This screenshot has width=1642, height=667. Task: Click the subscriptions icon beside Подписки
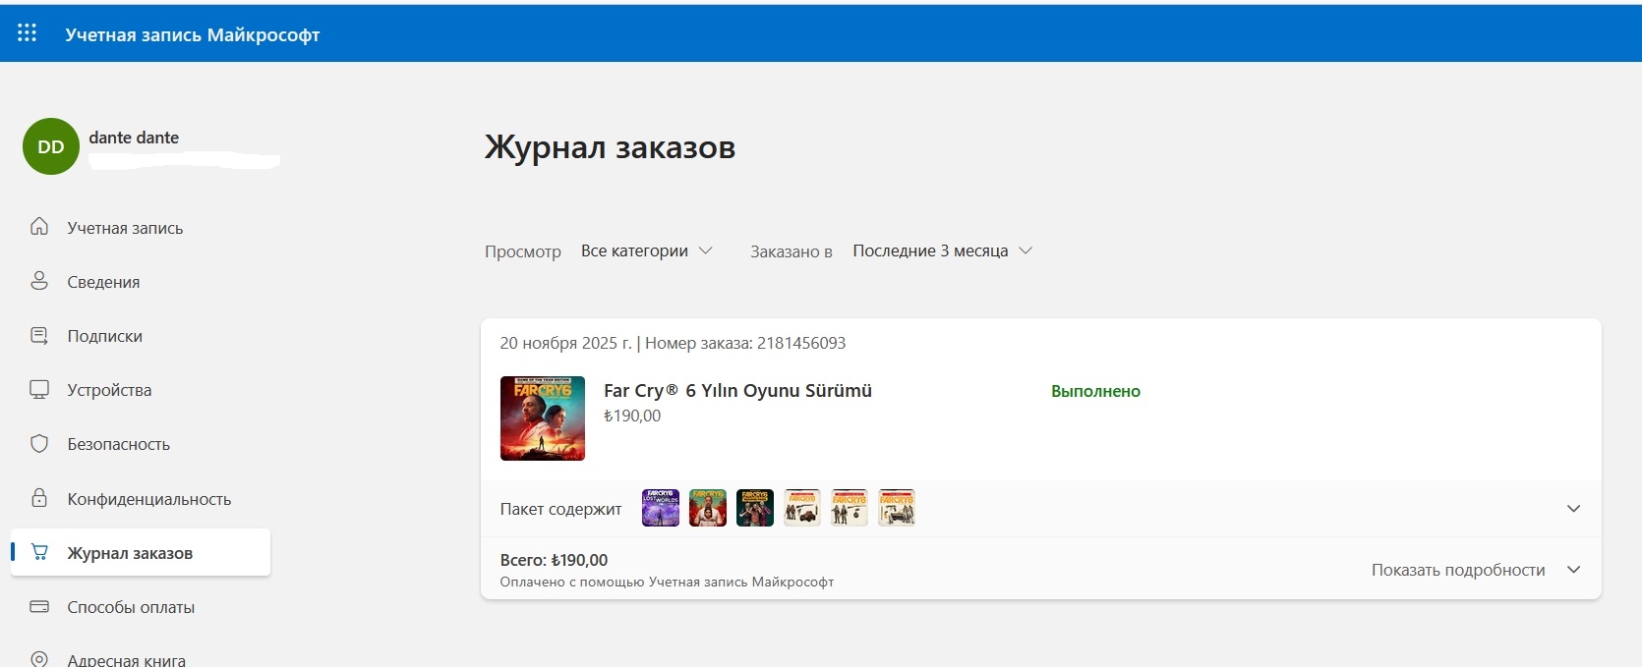[39, 336]
